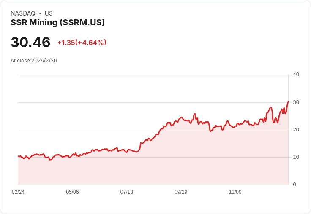Select the 09/29 date axis label
The height and width of the screenshot is (214, 311).
tap(181, 192)
